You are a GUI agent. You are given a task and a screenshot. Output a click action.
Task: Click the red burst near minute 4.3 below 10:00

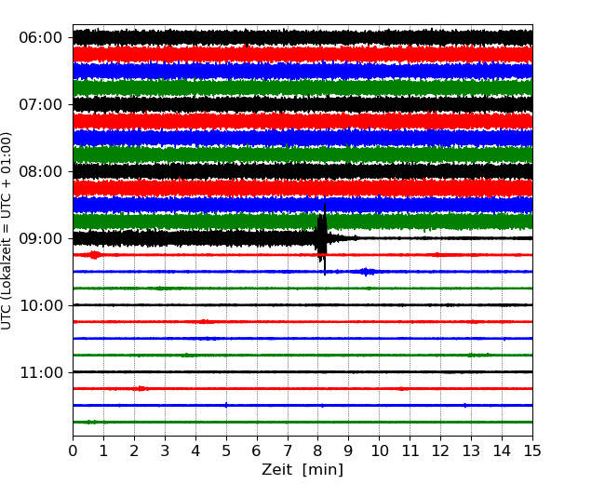tap(205, 321)
